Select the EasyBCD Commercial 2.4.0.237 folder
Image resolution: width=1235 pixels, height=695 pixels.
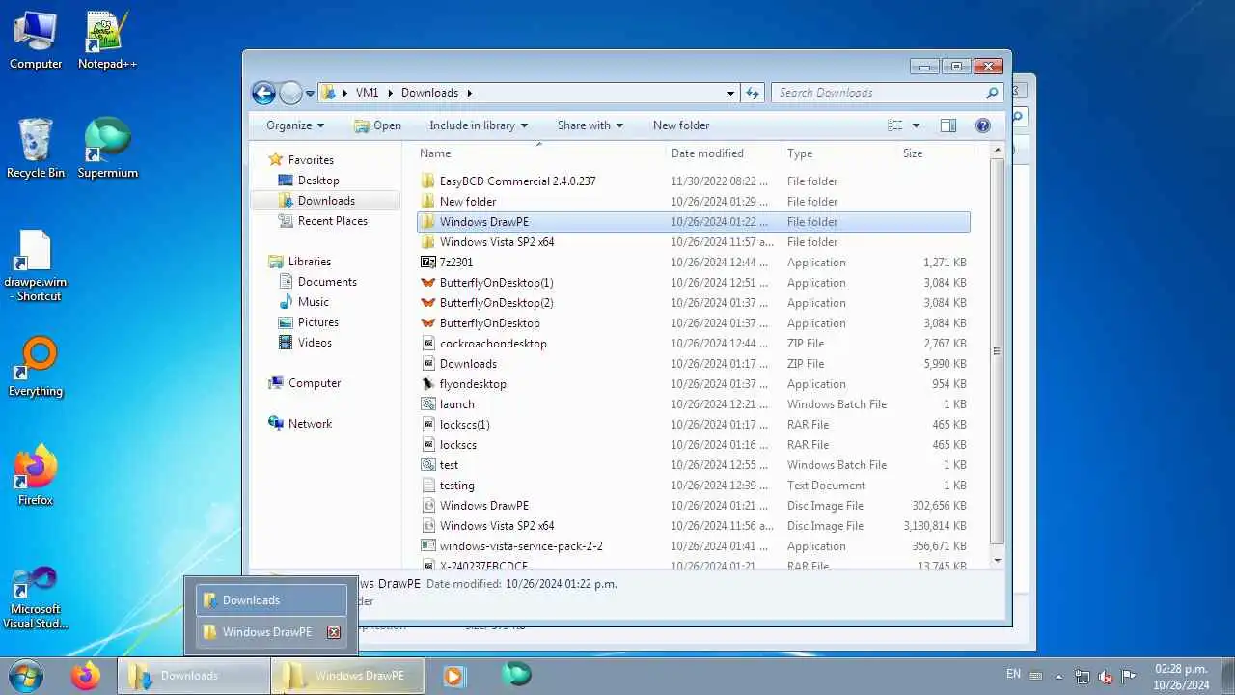pyautogui.click(x=693, y=181)
